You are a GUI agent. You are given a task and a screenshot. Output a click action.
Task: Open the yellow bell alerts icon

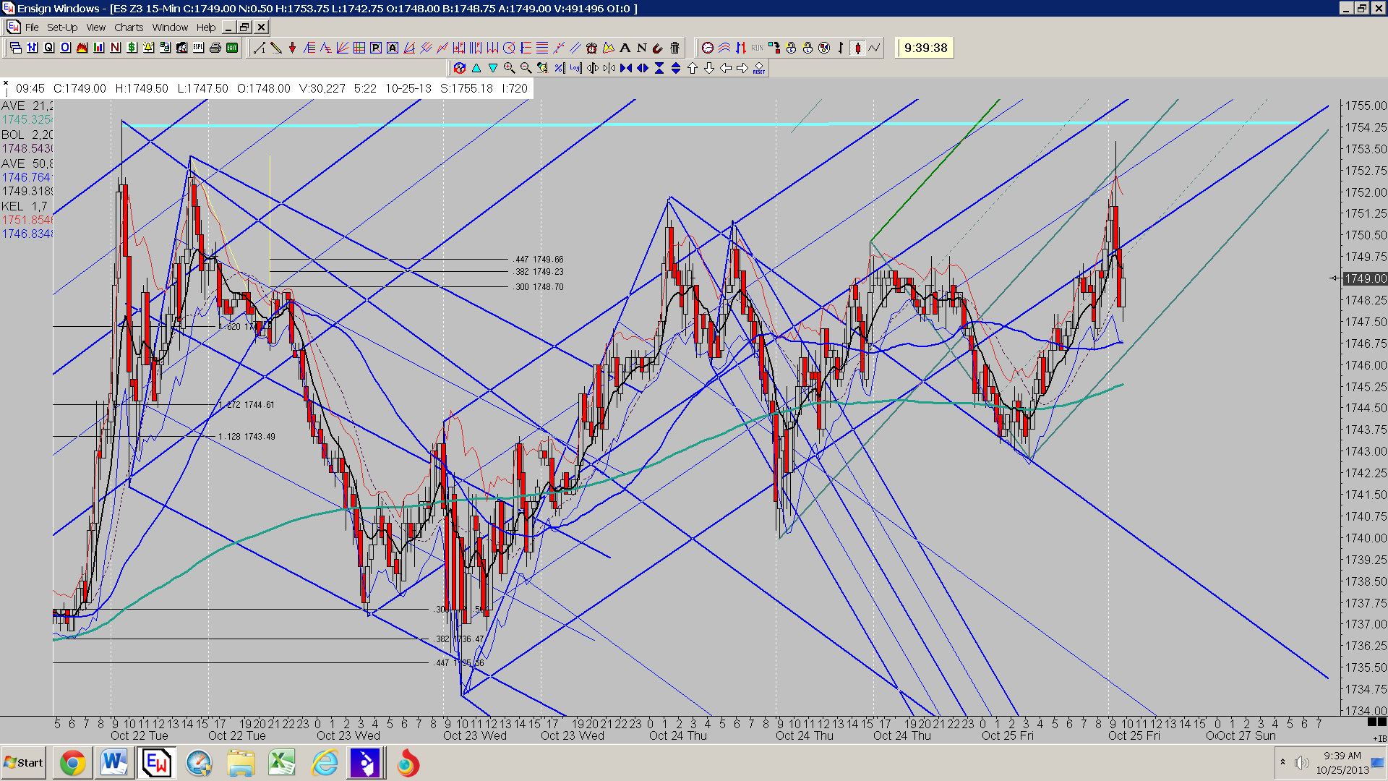[148, 48]
